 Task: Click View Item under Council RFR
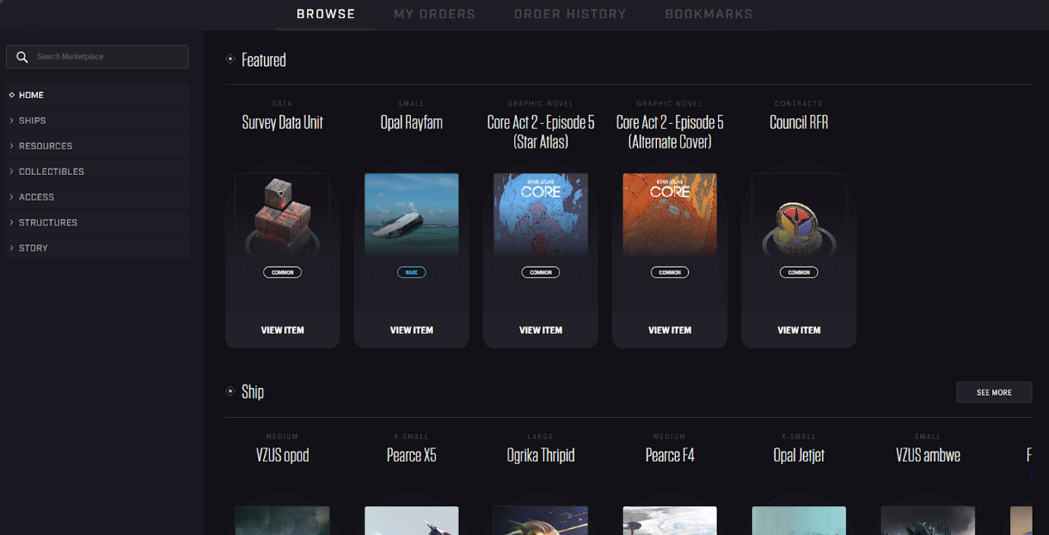(798, 330)
